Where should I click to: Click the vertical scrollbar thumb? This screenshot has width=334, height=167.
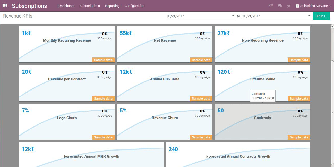point(332,112)
